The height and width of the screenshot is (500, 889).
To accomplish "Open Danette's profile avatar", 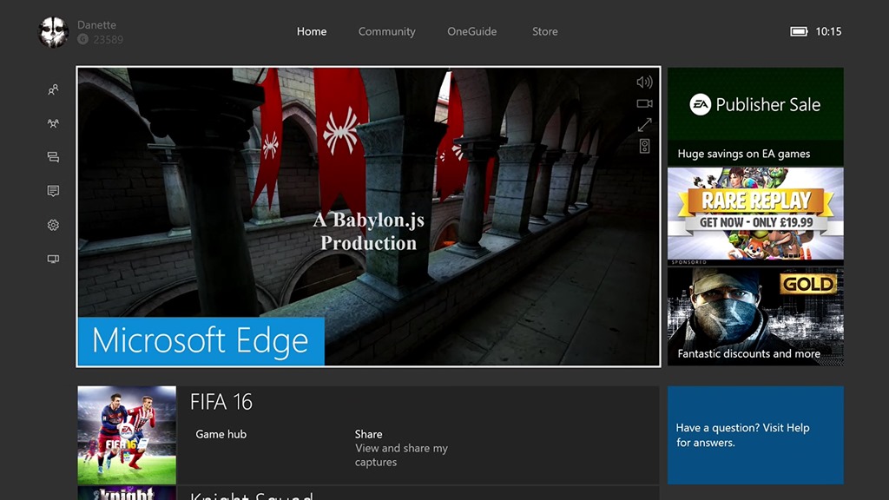I will [x=53, y=32].
